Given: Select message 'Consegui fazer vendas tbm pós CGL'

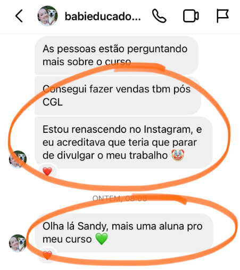Looking at the screenshot, I should 118,96.
